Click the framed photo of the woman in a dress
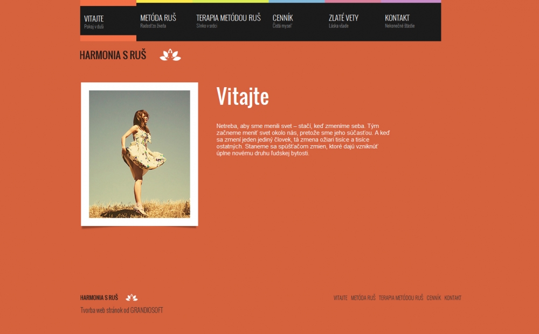 [x=140, y=154]
